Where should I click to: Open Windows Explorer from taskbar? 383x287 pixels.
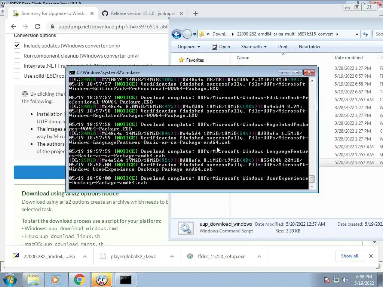[33, 280]
